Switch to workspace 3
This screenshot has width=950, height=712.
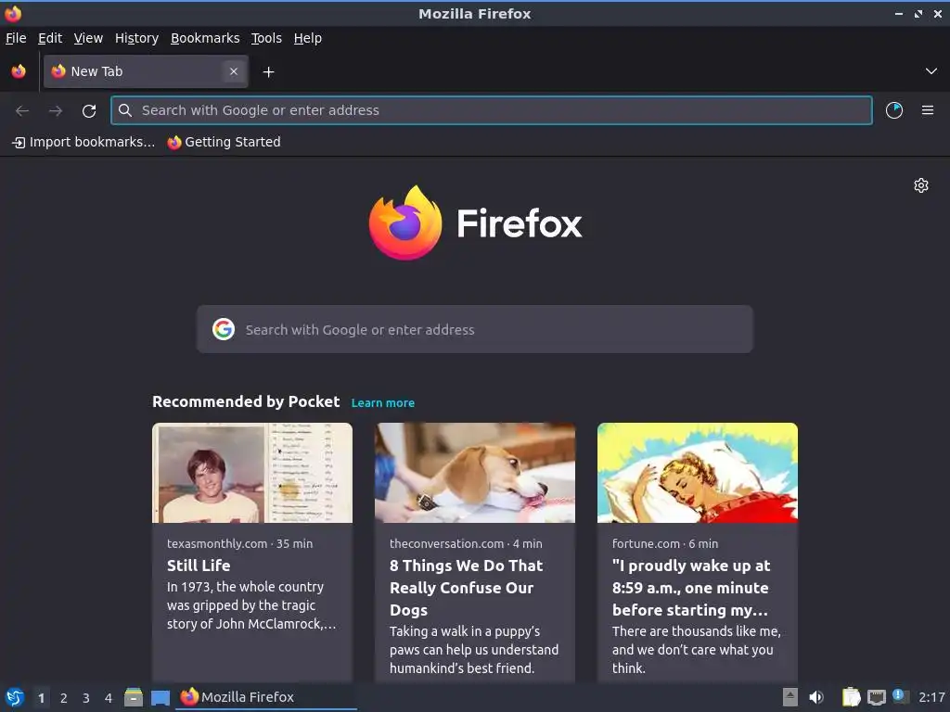click(x=86, y=698)
